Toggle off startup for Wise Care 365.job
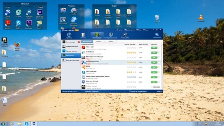The width and height of the screenshot is (224, 126). point(155,82)
